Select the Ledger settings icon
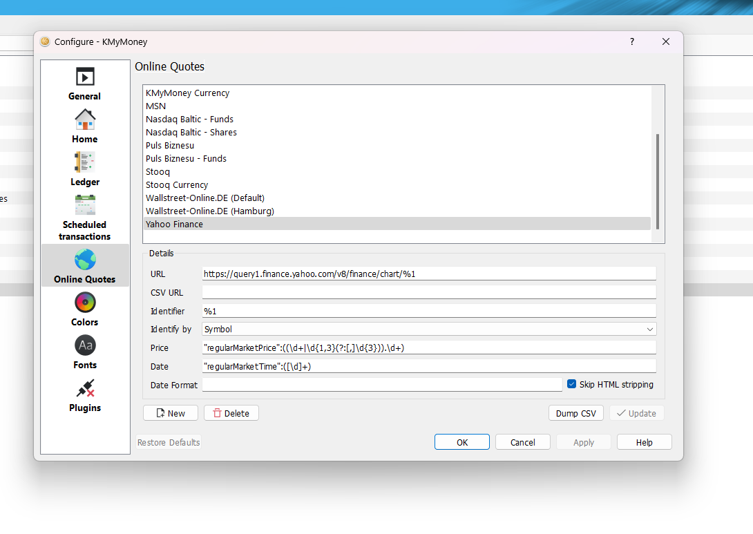Image resolution: width=753 pixels, height=534 pixels. (85, 162)
